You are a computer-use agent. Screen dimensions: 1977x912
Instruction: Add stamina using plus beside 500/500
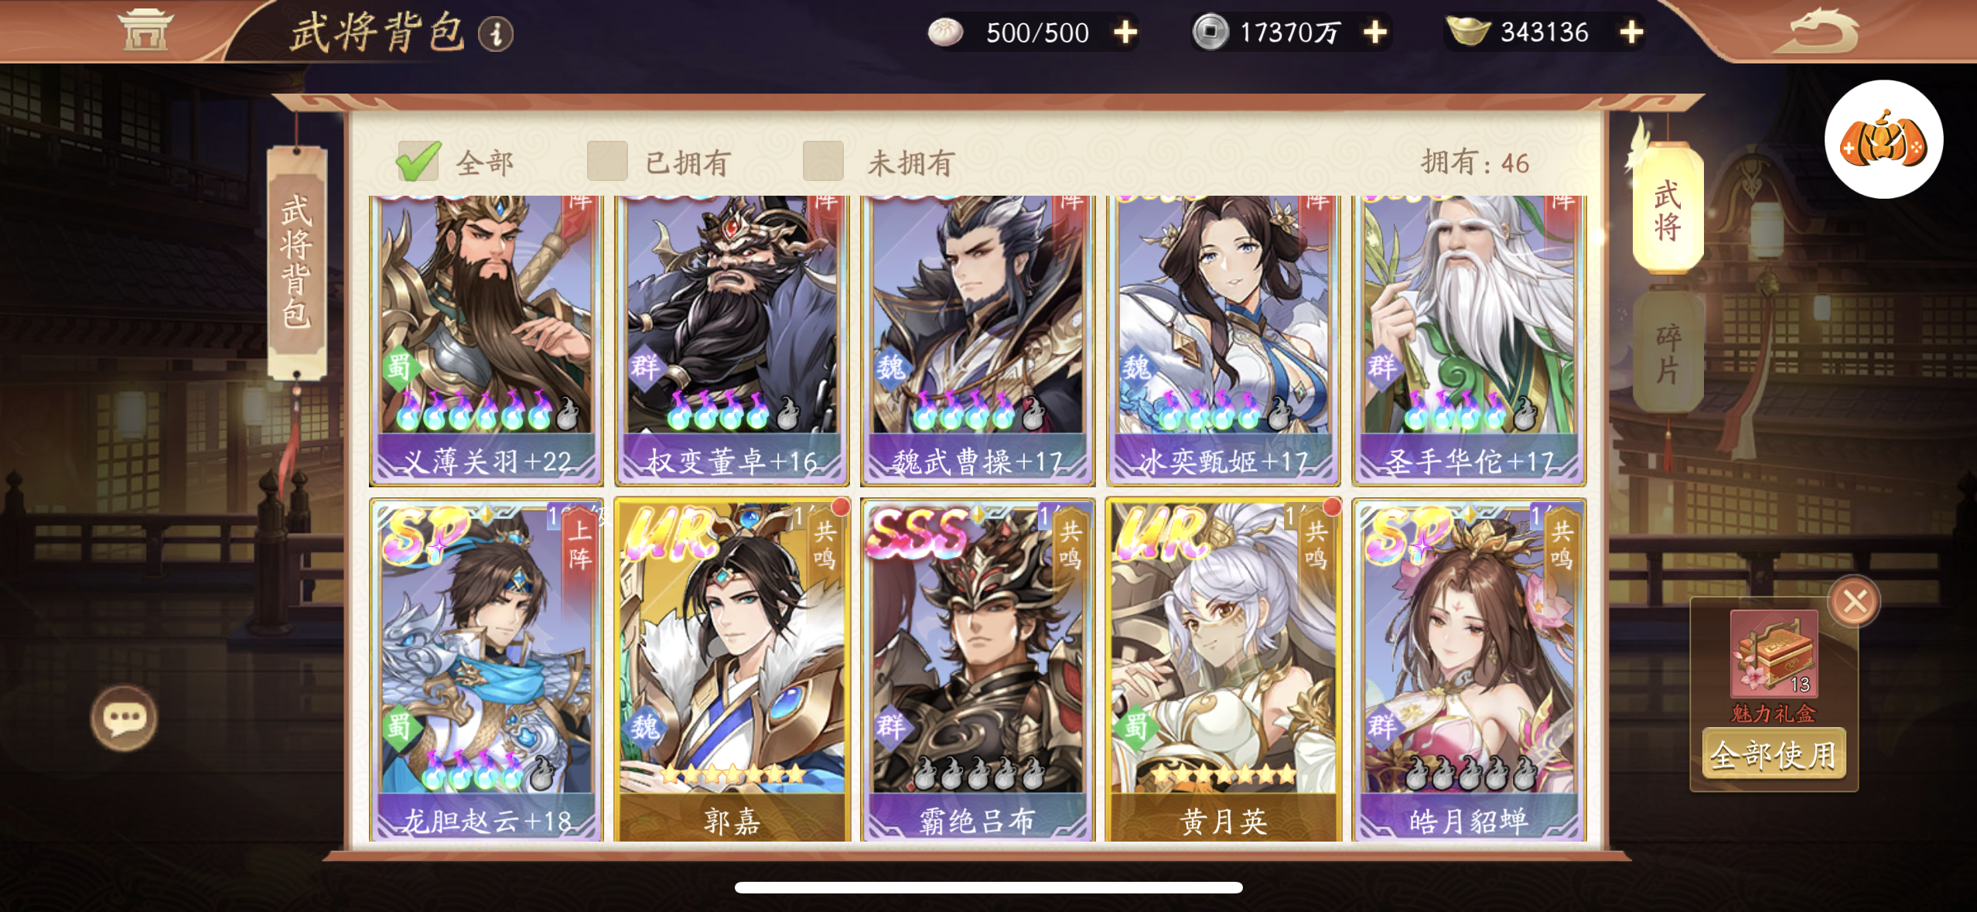pyautogui.click(x=1125, y=32)
